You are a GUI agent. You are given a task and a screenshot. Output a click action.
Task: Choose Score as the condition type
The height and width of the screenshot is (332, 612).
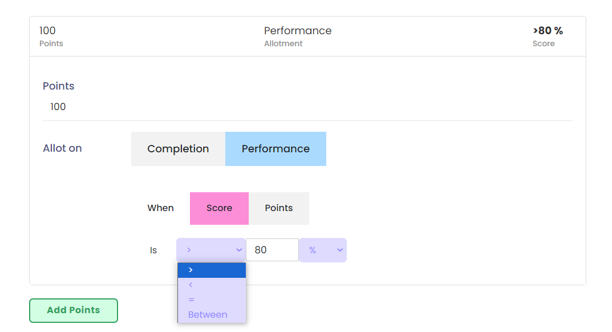point(219,208)
